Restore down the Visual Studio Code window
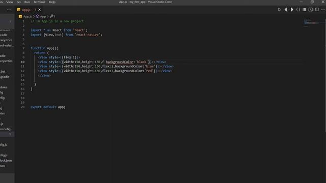Screen dimensions: 326x183 [x=312, y=2]
